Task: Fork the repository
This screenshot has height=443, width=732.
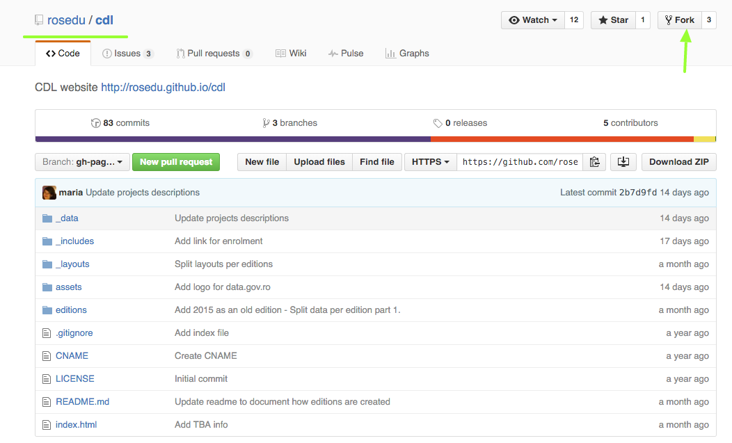Action: point(680,20)
